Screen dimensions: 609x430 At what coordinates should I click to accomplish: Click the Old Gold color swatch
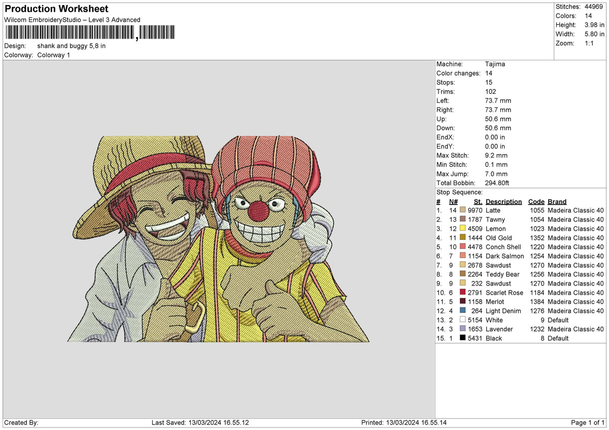(x=462, y=238)
